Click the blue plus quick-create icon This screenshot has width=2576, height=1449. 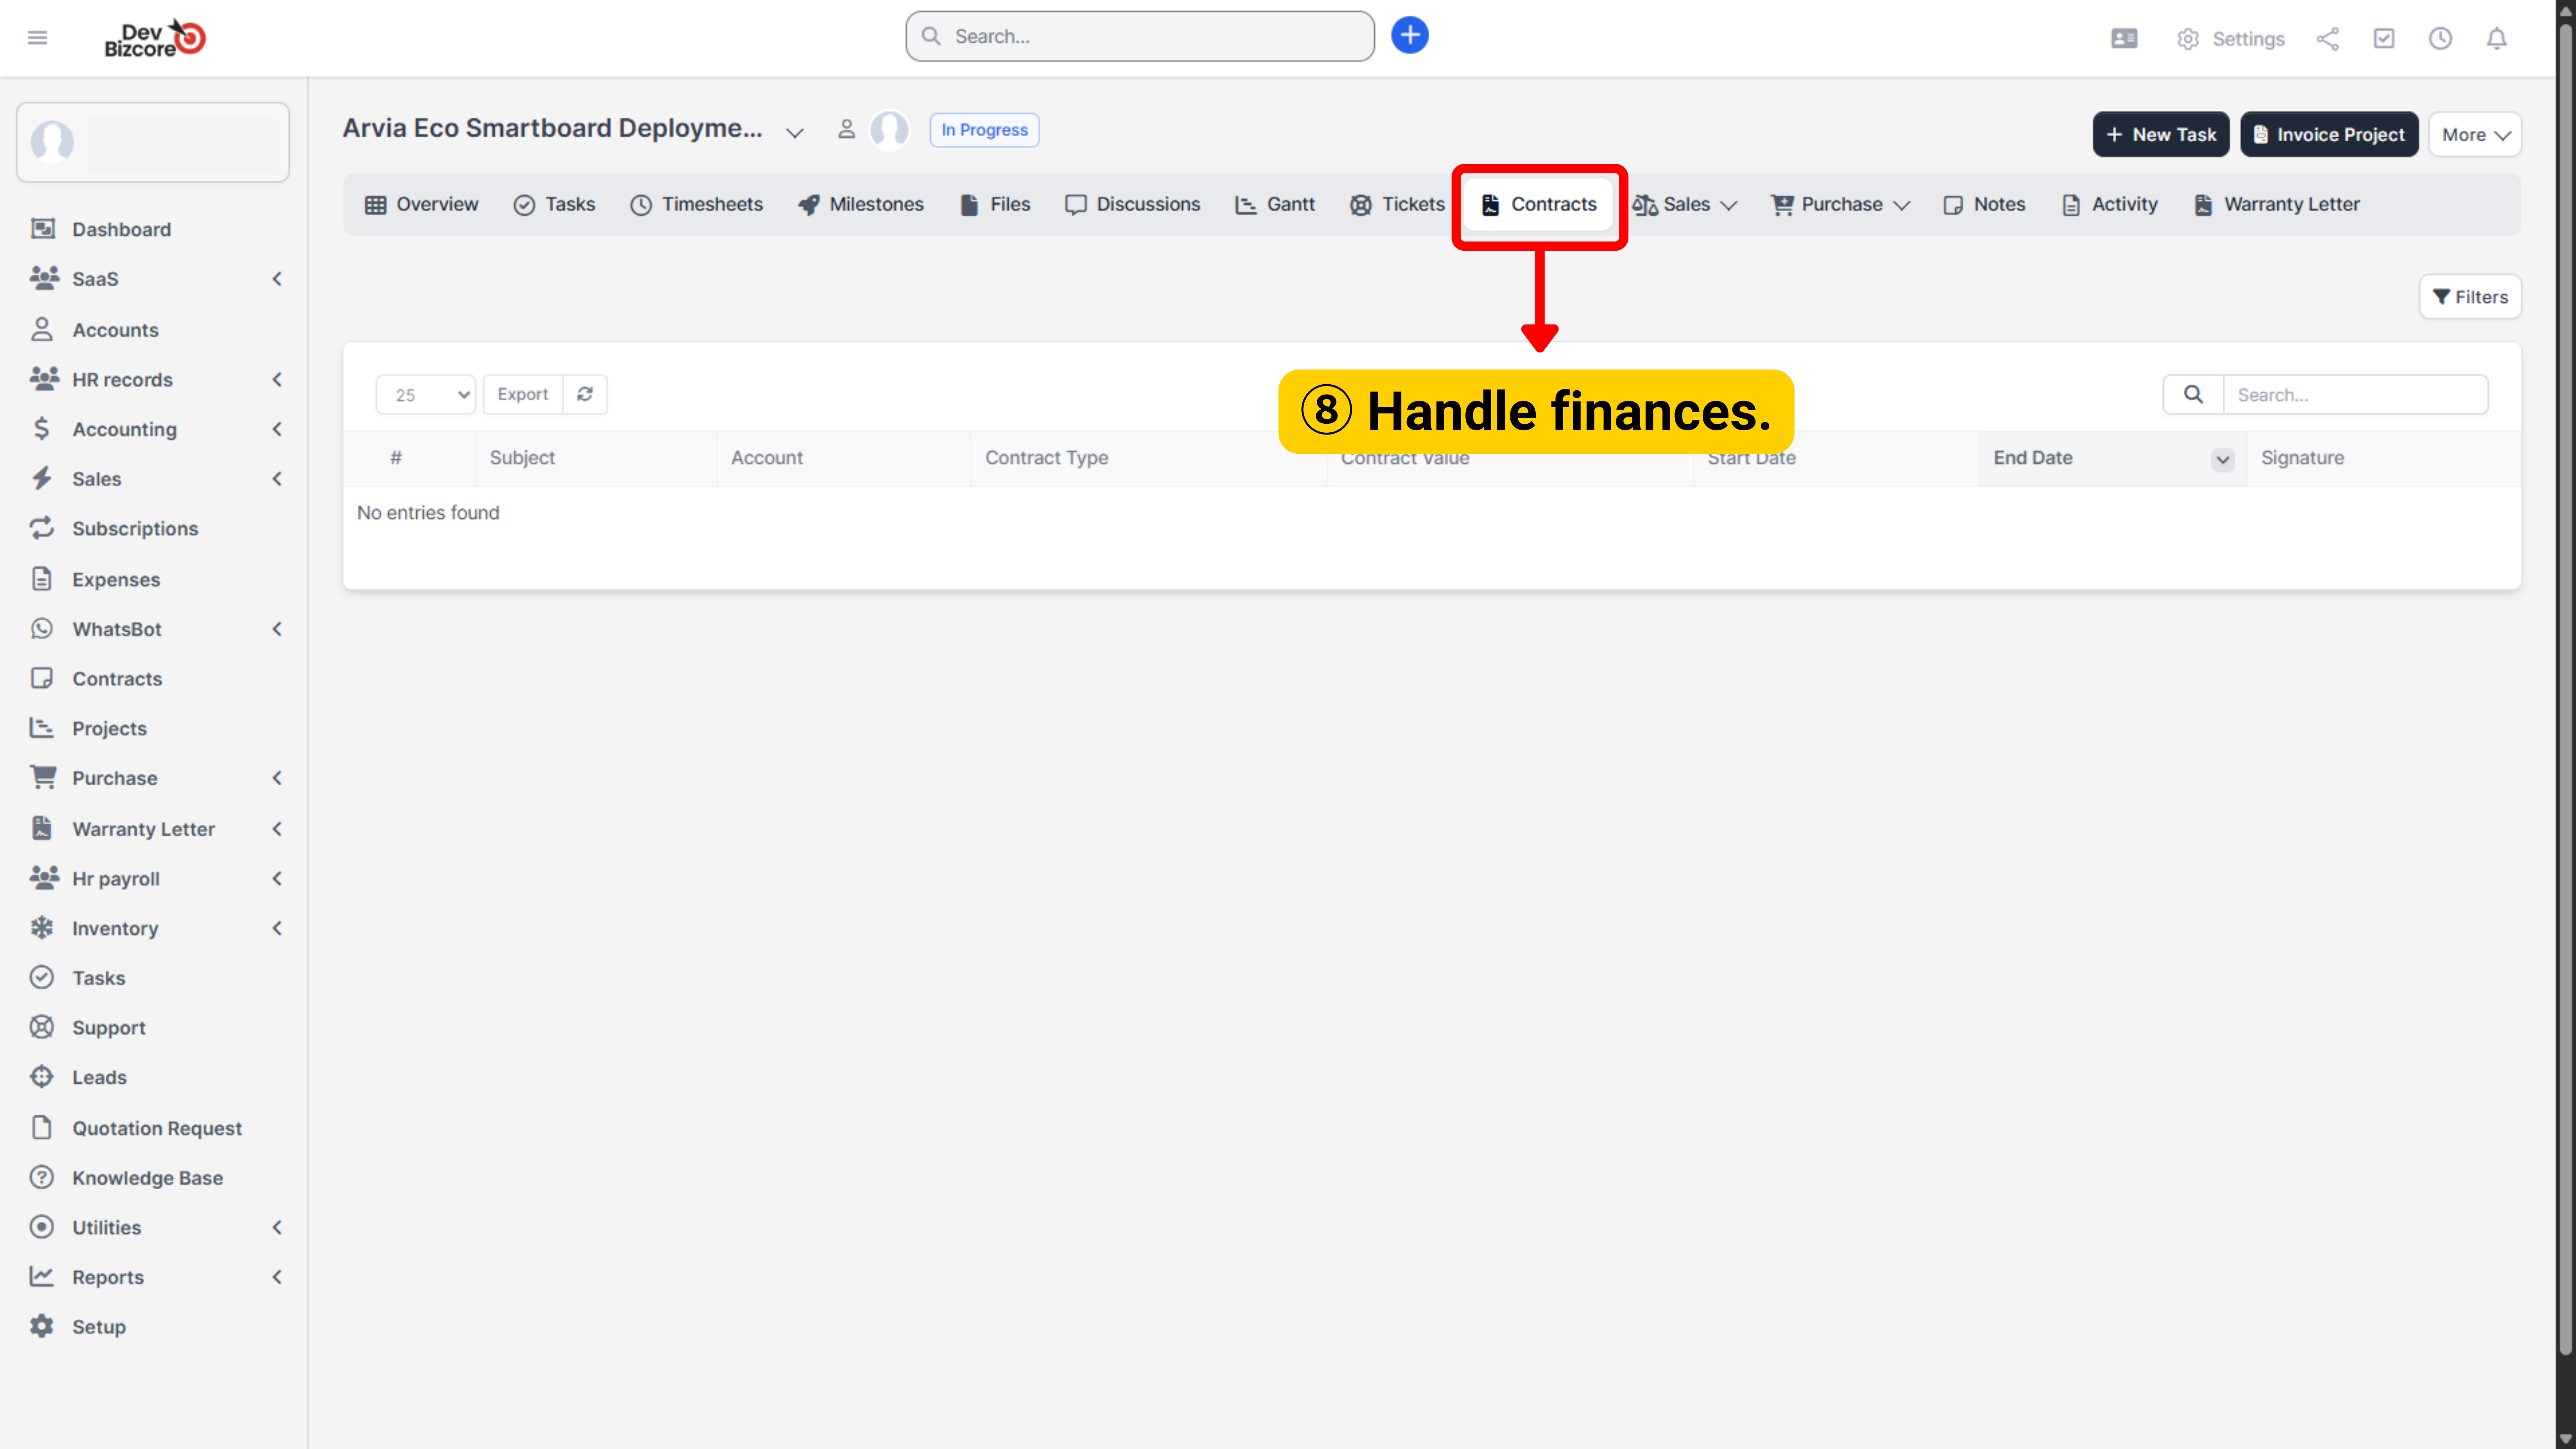(1409, 36)
